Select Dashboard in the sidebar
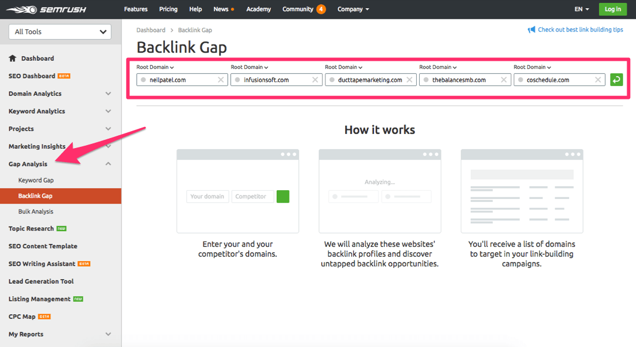This screenshot has width=636, height=347. tap(38, 59)
